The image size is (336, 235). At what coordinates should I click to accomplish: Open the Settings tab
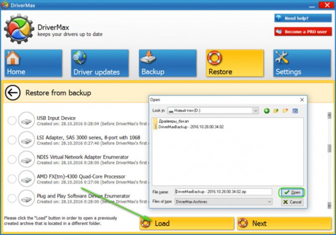[302, 63]
